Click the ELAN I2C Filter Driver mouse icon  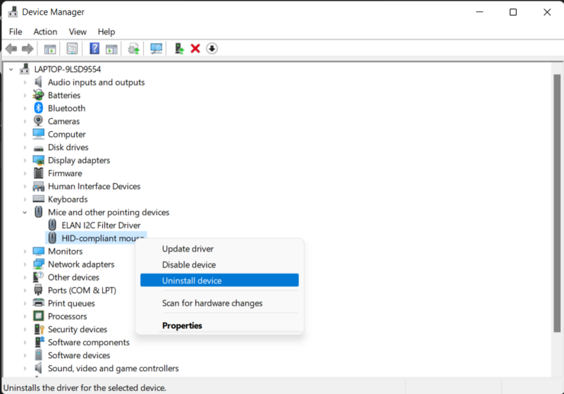click(52, 225)
